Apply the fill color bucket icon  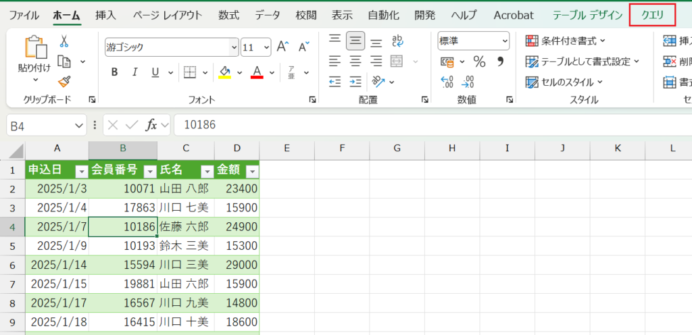225,72
